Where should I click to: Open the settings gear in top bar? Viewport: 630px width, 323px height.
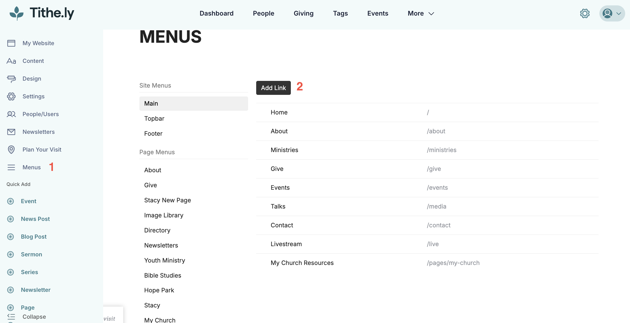point(585,13)
